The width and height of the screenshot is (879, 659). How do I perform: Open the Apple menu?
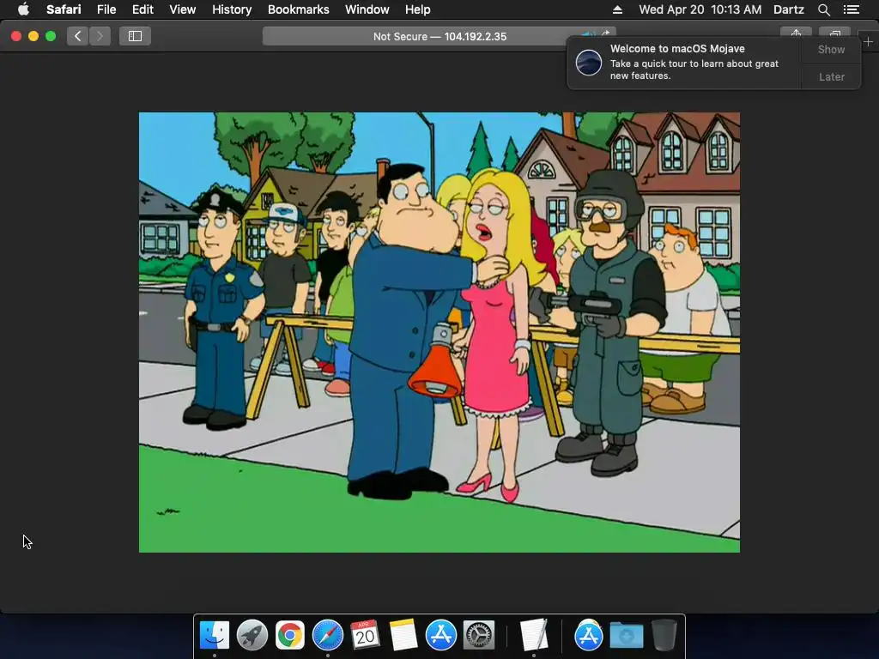point(23,9)
